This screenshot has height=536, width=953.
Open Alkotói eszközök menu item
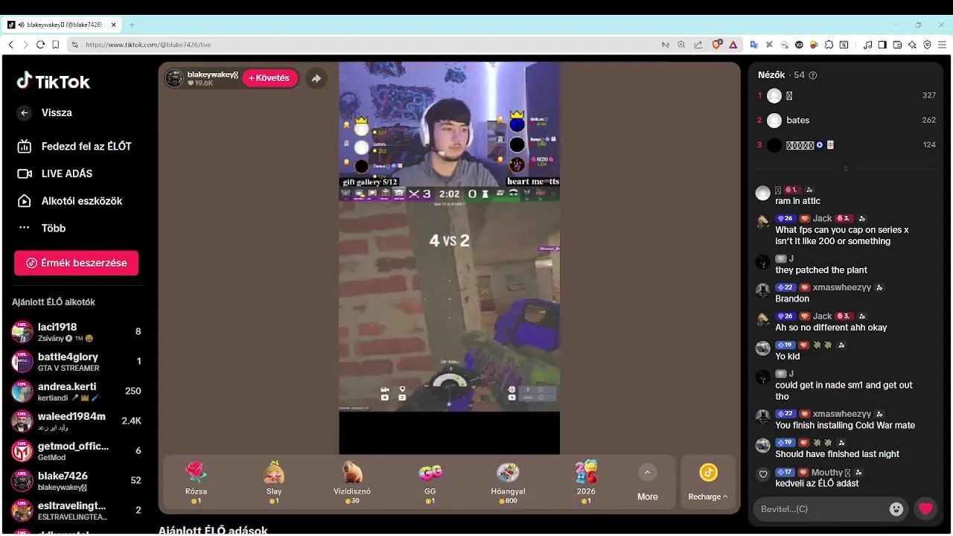pos(69,201)
